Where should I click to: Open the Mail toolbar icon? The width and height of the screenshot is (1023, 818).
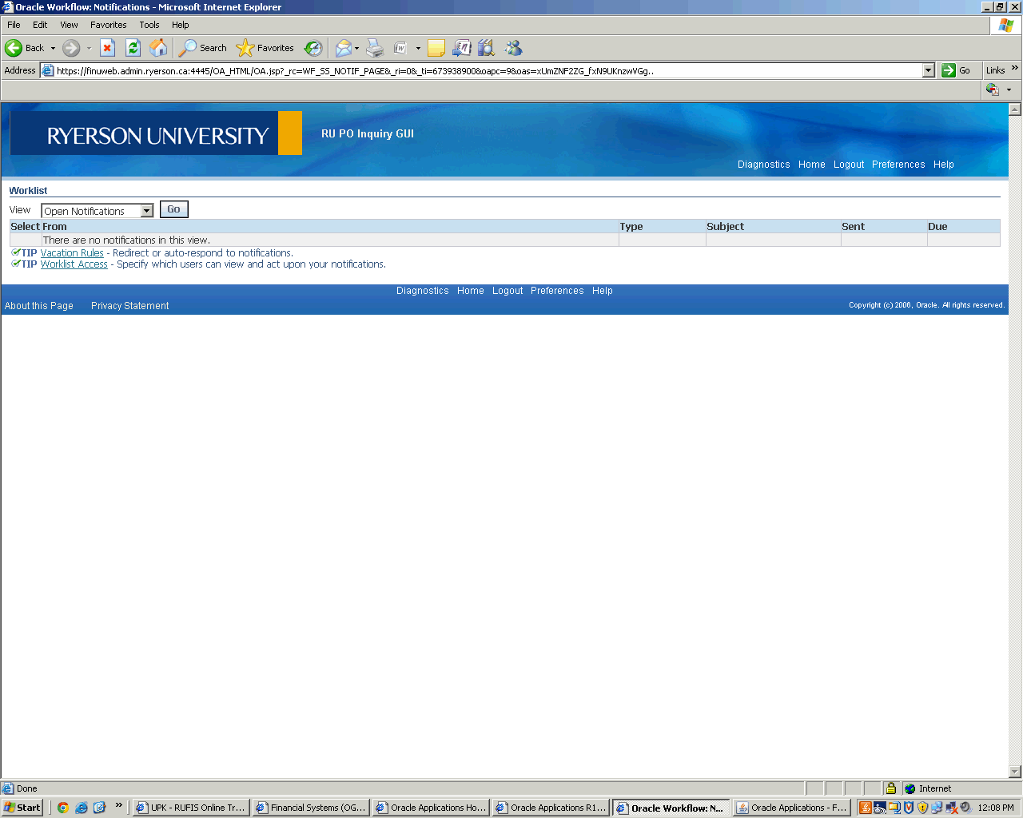point(343,48)
